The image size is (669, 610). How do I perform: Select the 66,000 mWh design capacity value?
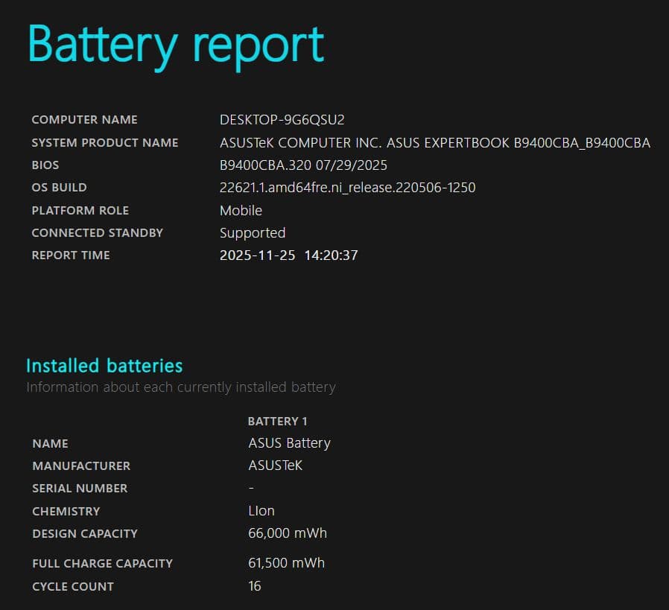pyautogui.click(x=288, y=533)
